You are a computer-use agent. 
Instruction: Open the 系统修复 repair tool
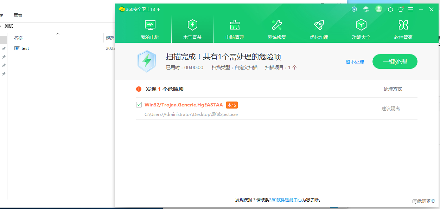pos(276,28)
